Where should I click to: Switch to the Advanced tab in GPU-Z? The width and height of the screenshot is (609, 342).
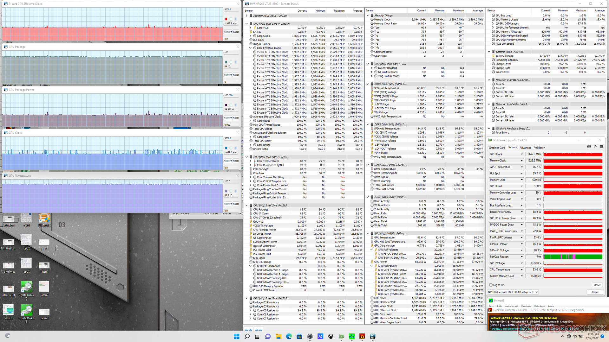(525, 148)
